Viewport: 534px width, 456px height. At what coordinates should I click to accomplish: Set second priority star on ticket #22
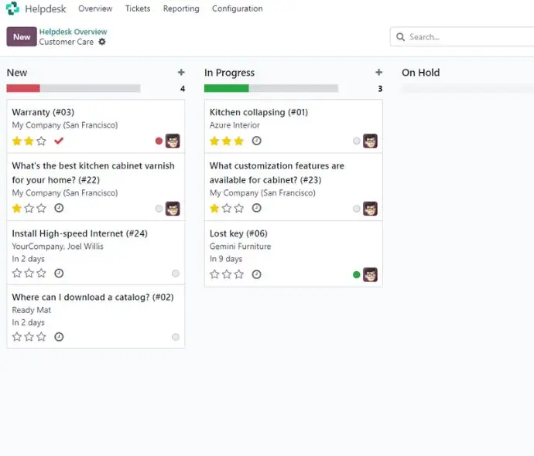pos(29,208)
